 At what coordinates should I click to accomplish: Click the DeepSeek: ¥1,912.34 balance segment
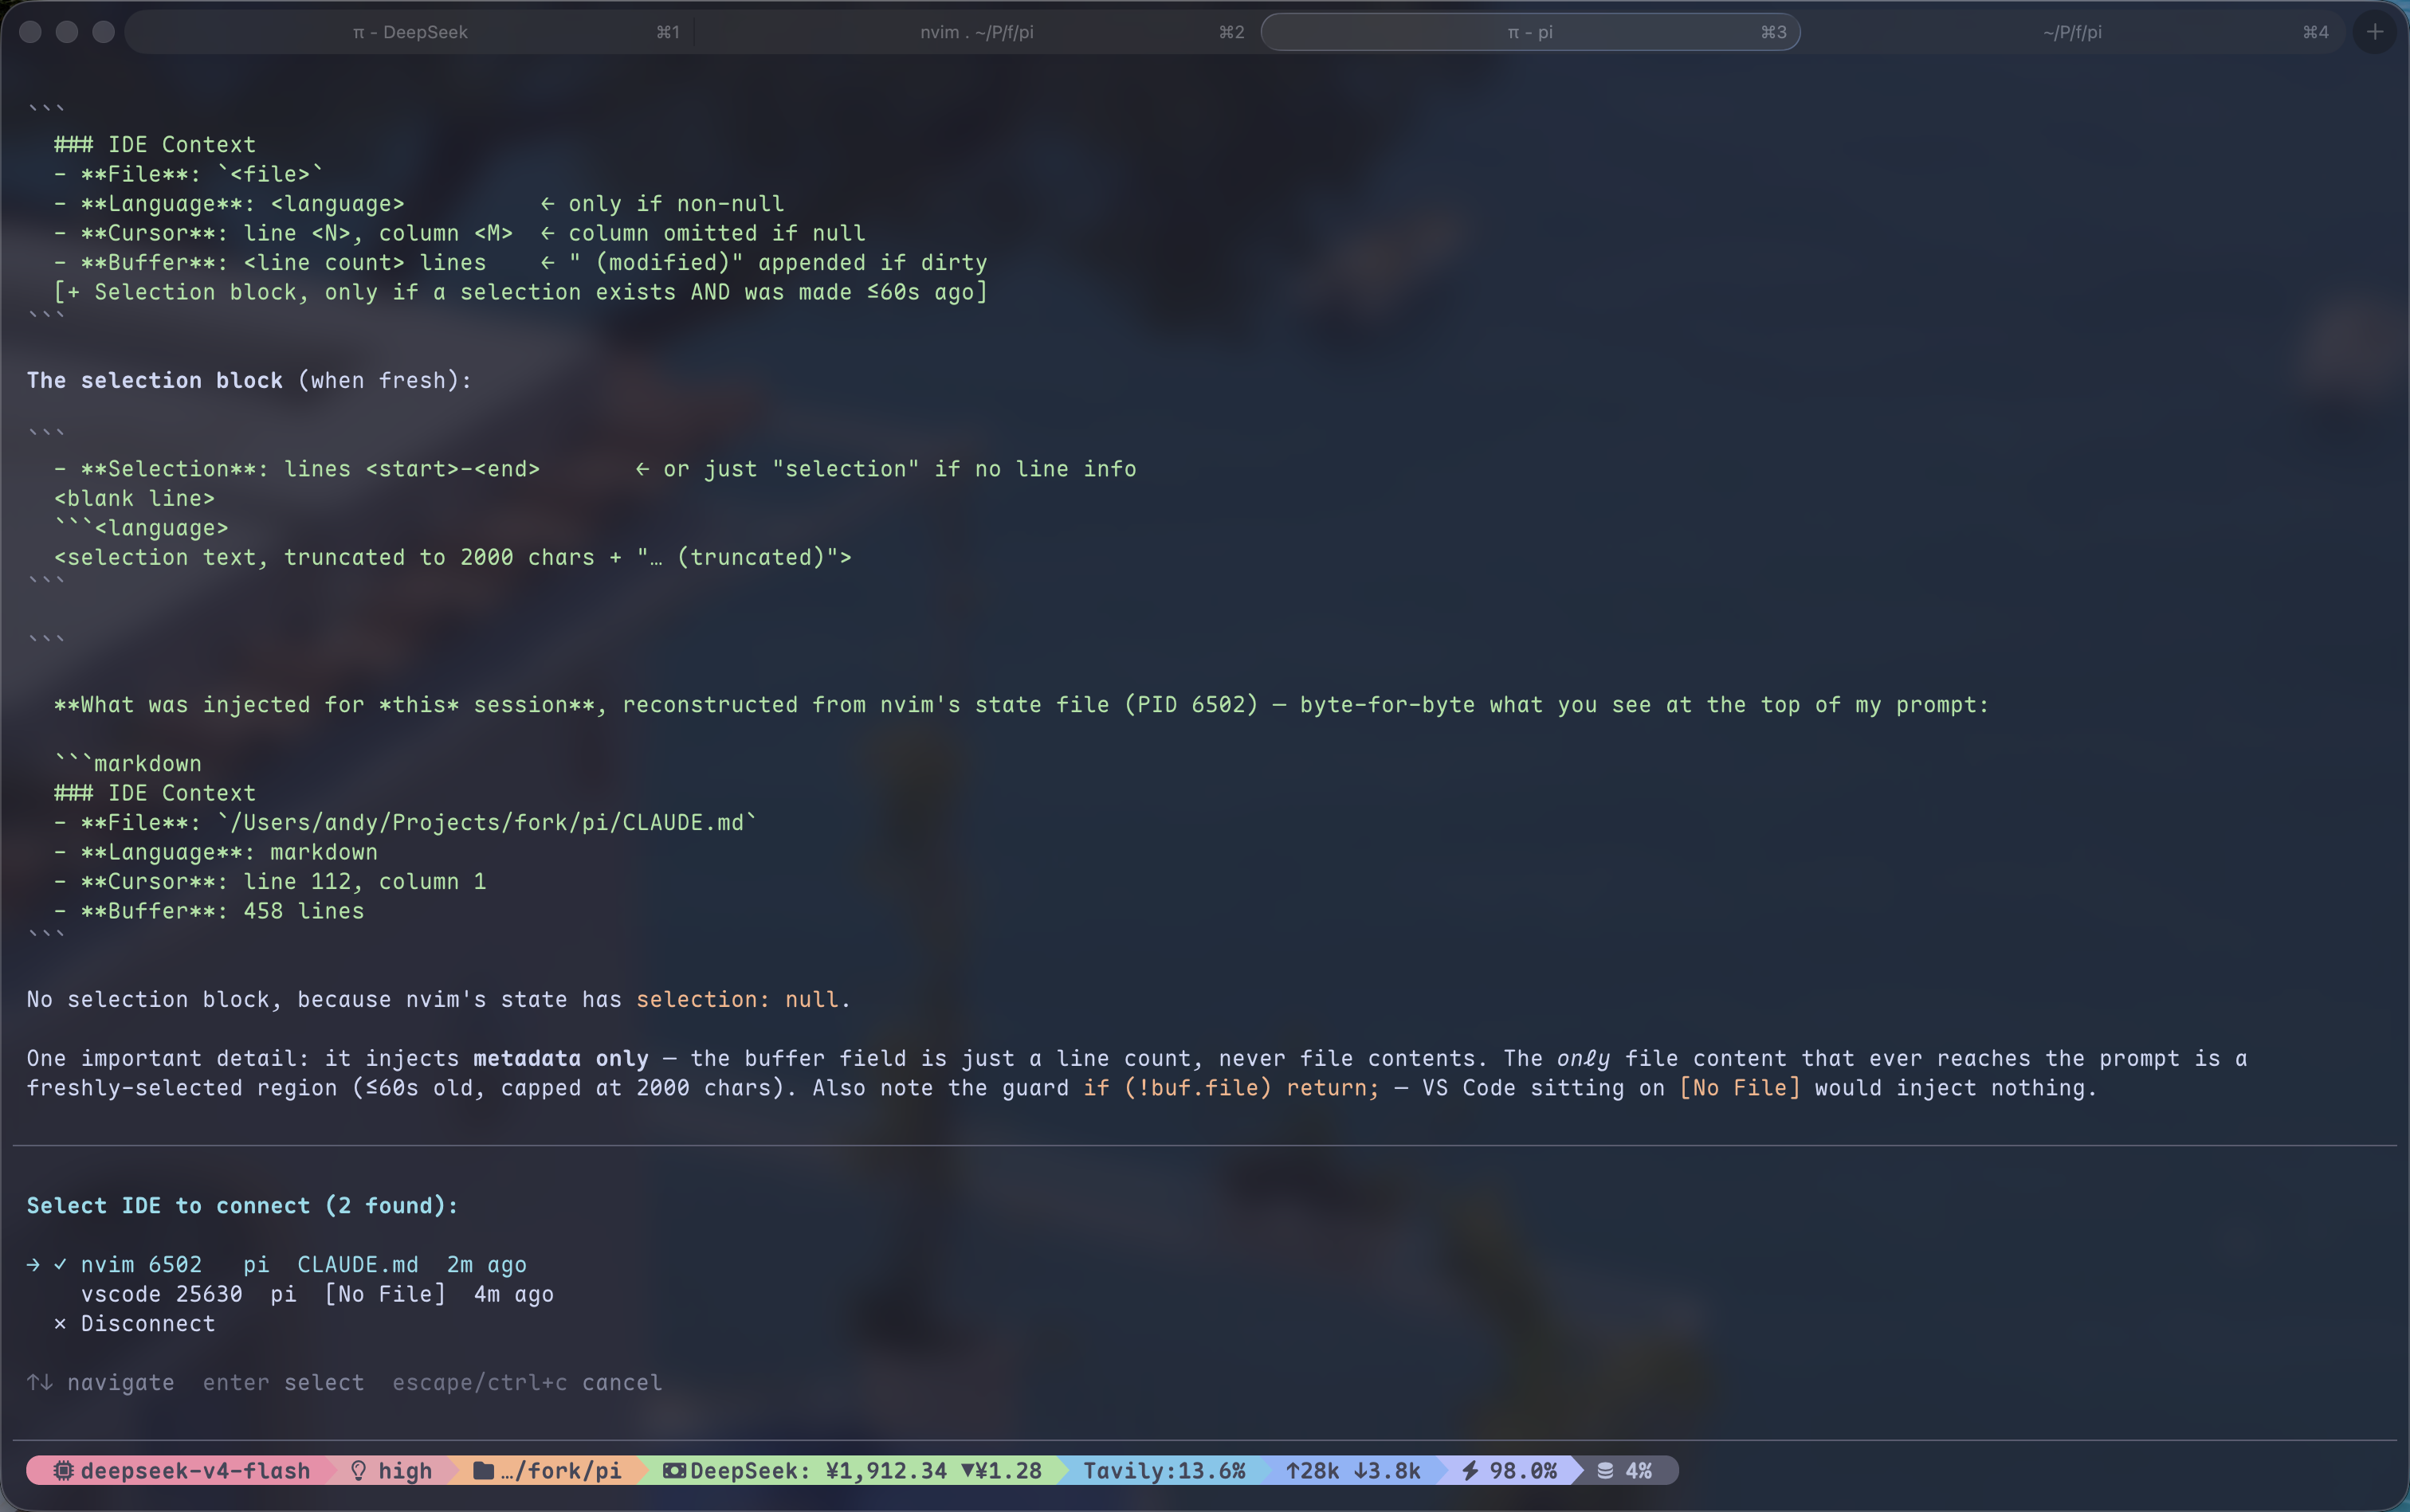pyautogui.click(x=853, y=1470)
